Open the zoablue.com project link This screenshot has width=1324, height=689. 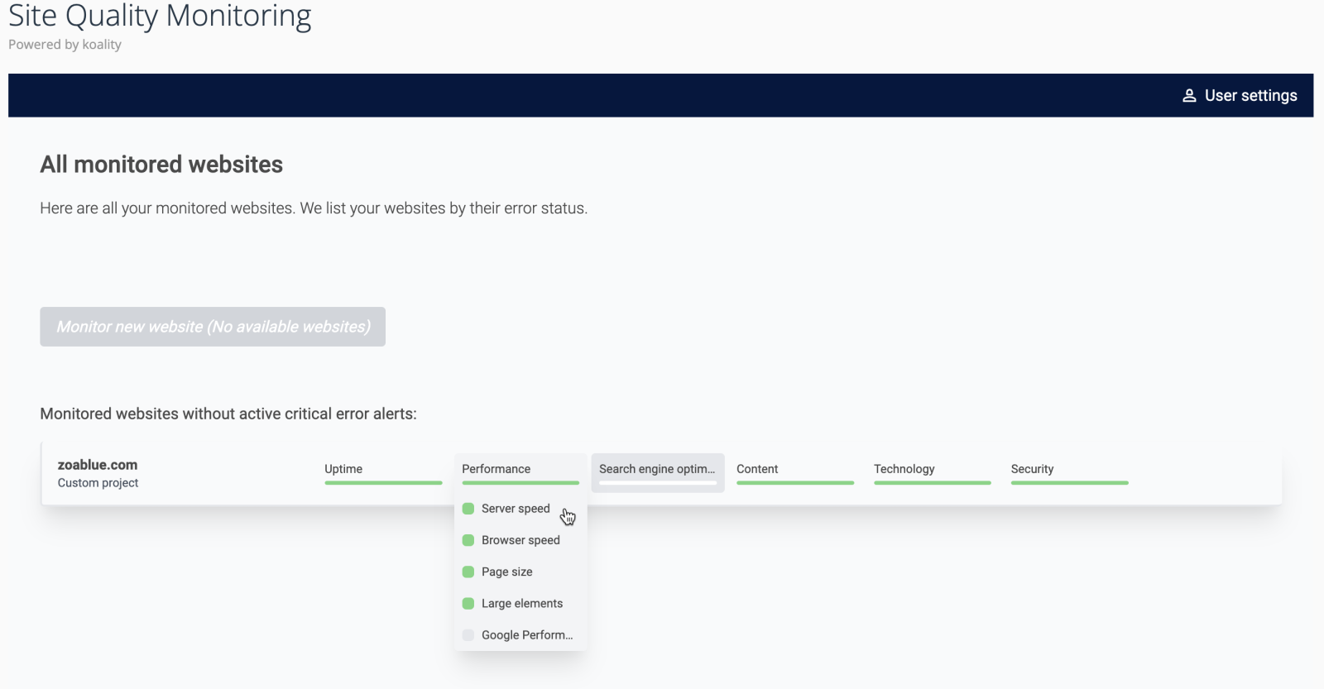[98, 465]
